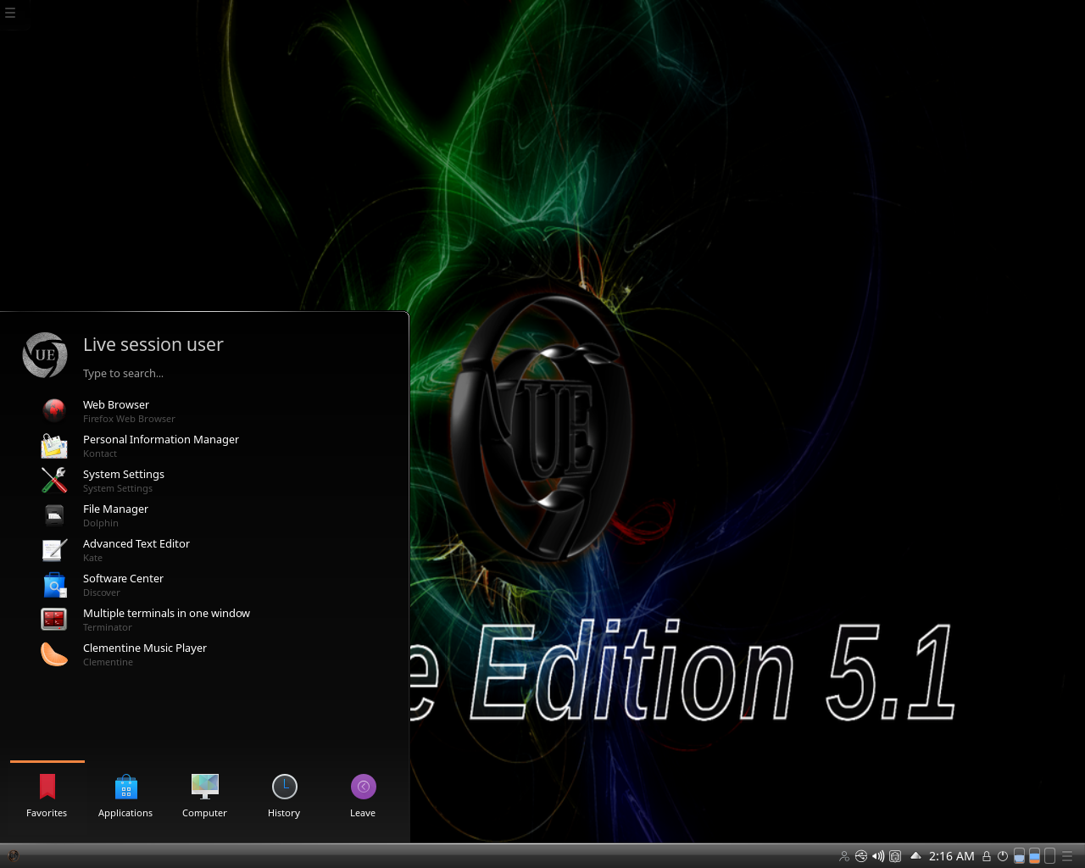Click the 2:16 AM clock
This screenshot has width=1085, height=868.
click(951, 856)
